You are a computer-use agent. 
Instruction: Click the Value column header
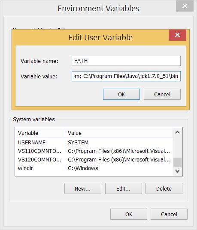pos(119,133)
